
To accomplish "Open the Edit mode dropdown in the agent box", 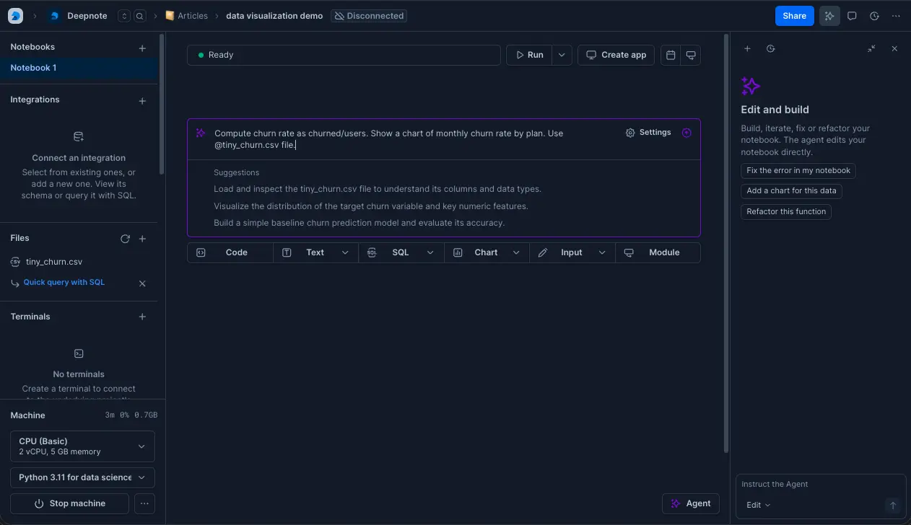I will coord(757,505).
